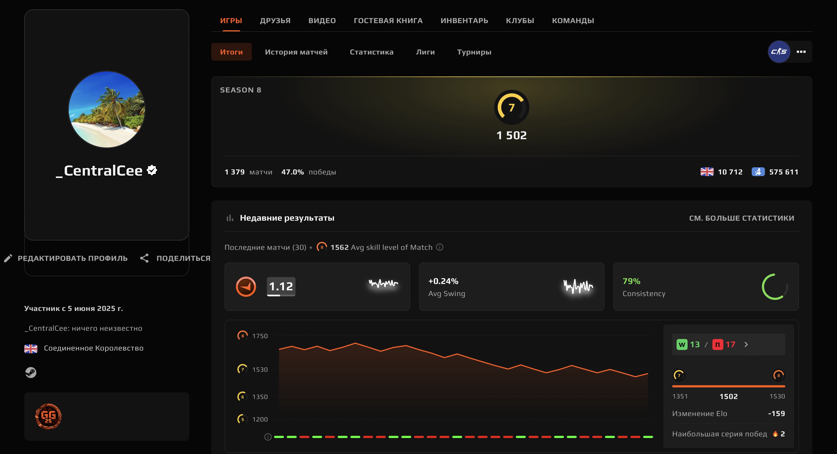This screenshot has width=837, height=454.
Task: Click the 1.12 rating value
Action: tap(281, 286)
